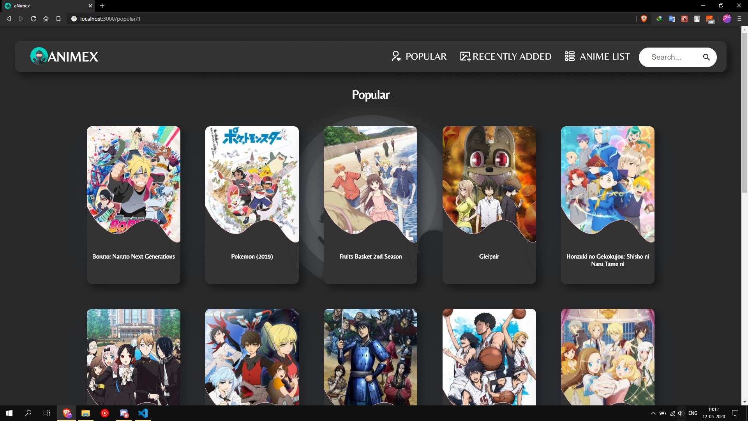Open Visual Studio Code from taskbar

tap(143, 413)
